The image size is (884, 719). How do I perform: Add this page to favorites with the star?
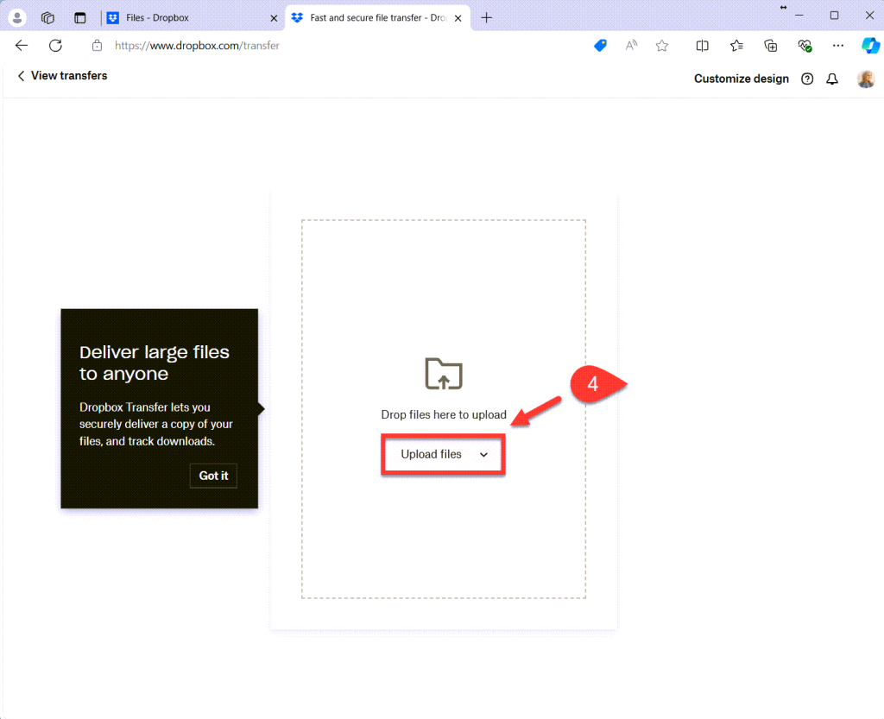[662, 46]
